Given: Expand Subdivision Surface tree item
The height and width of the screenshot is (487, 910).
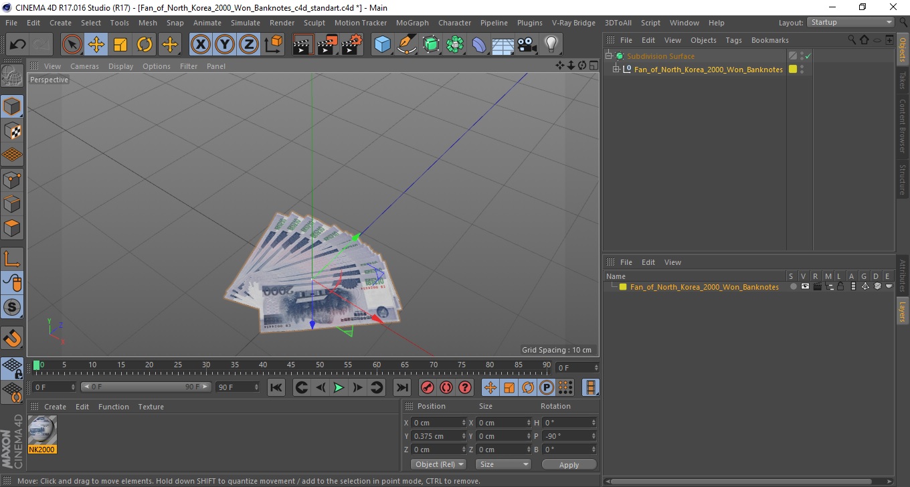Looking at the screenshot, I should 609,56.
